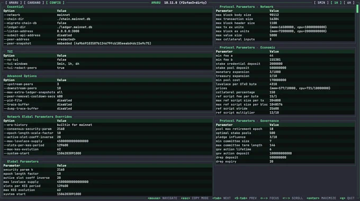360x201 pixels.
Task: Select the --slots-per-kes-period row
Action: tap(108, 145)
